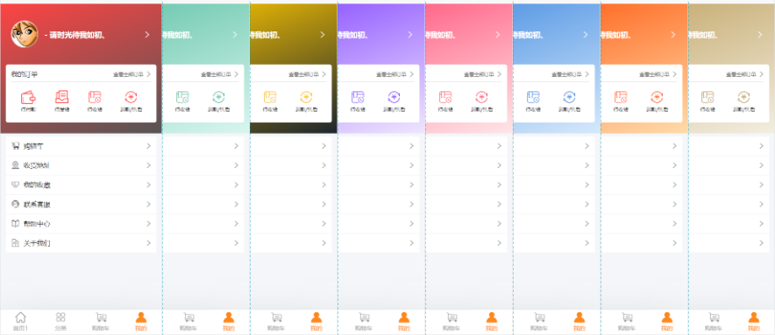Click the chevron on the 购物车 row
The image size is (775, 335).
(148, 146)
